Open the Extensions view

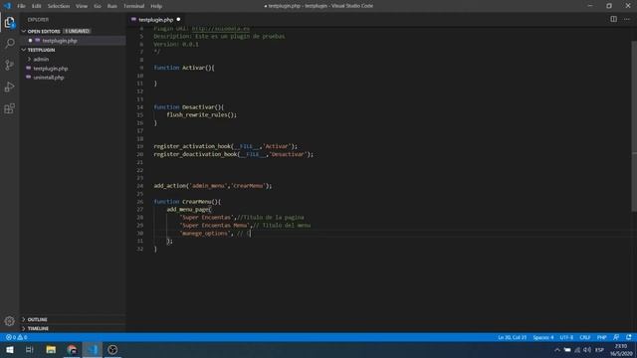pyautogui.click(x=9, y=108)
